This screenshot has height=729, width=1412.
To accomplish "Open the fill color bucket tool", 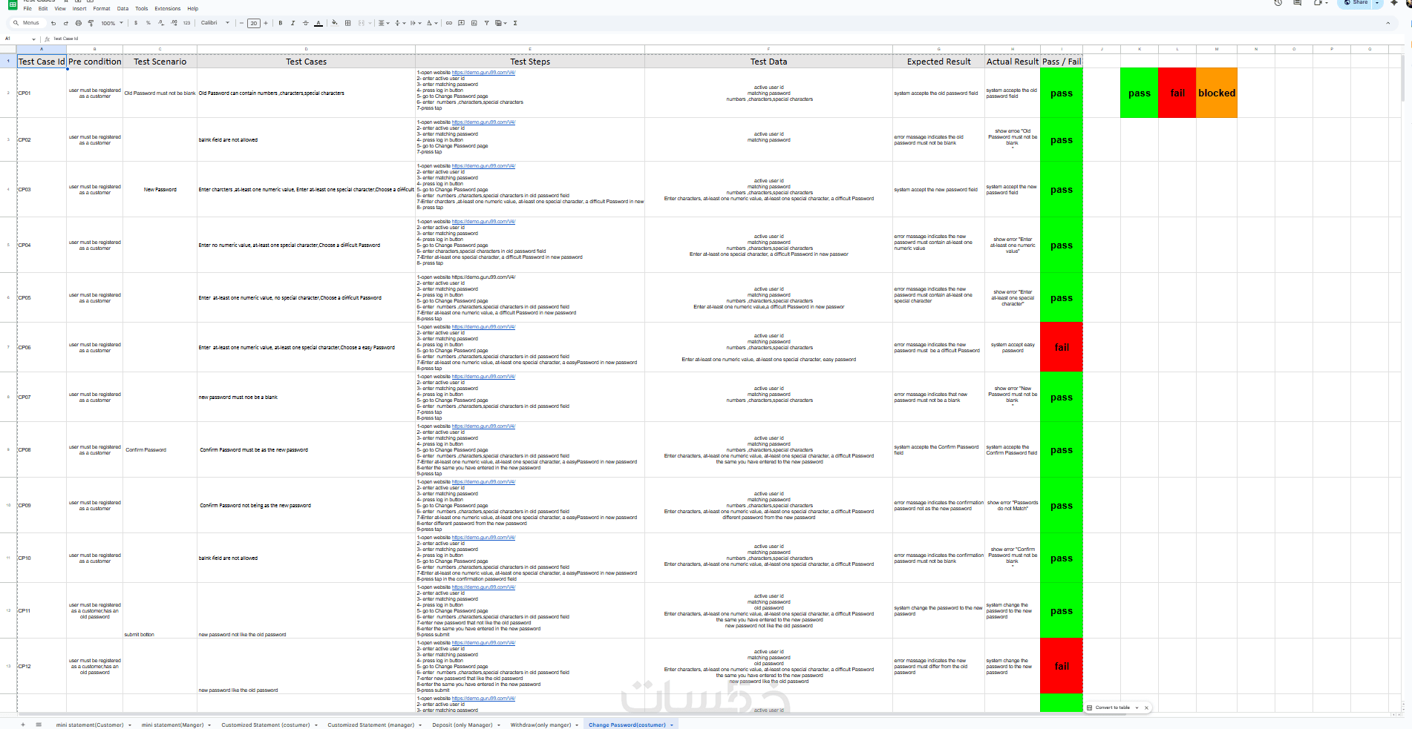I will tap(335, 23).
